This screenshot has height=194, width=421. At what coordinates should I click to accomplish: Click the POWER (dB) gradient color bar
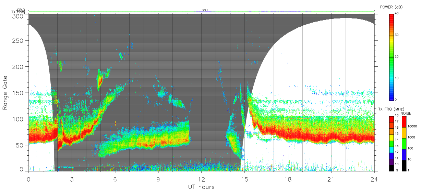coord(392,57)
